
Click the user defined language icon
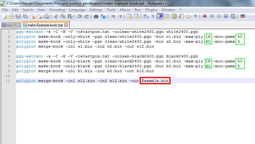[167, 16]
